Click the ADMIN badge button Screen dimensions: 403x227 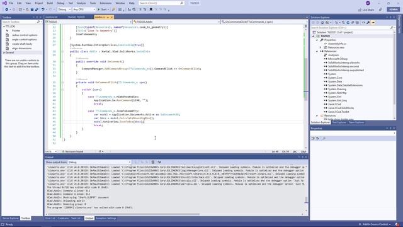(x=394, y=9)
